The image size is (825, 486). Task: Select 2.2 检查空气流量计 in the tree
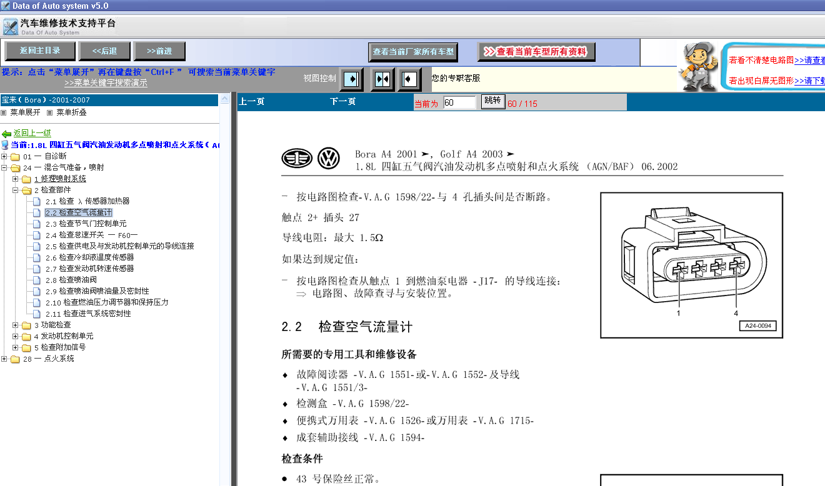[79, 212]
